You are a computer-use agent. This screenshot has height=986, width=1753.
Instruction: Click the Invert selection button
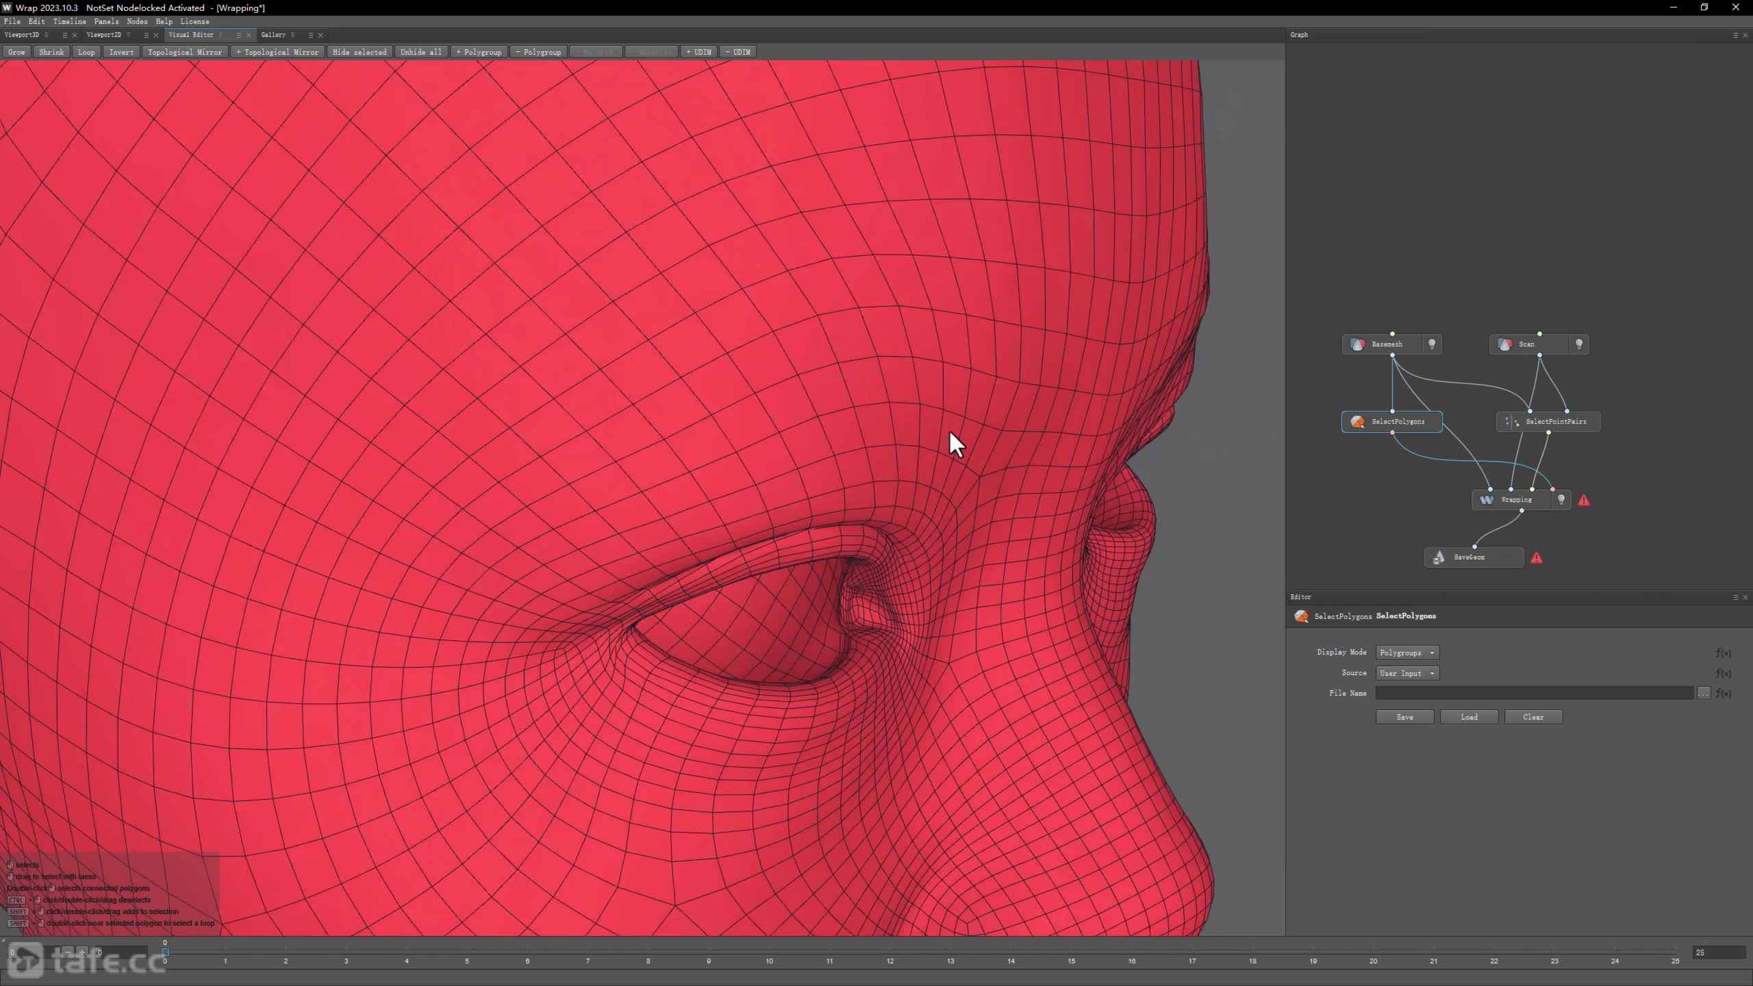pos(121,52)
